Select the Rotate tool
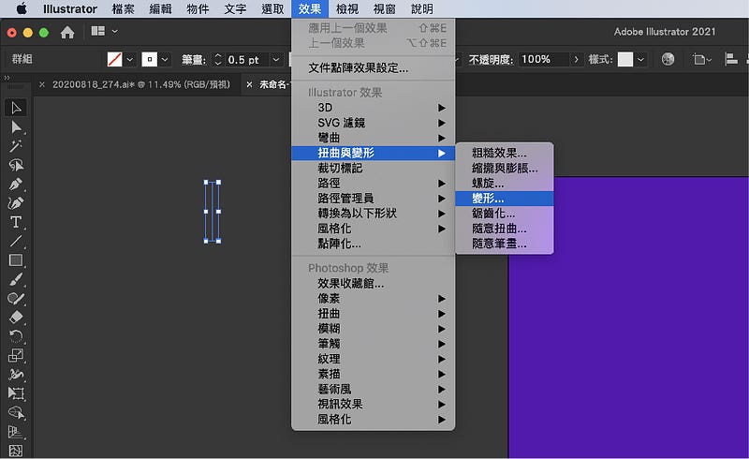749x459 pixels. [x=16, y=336]
